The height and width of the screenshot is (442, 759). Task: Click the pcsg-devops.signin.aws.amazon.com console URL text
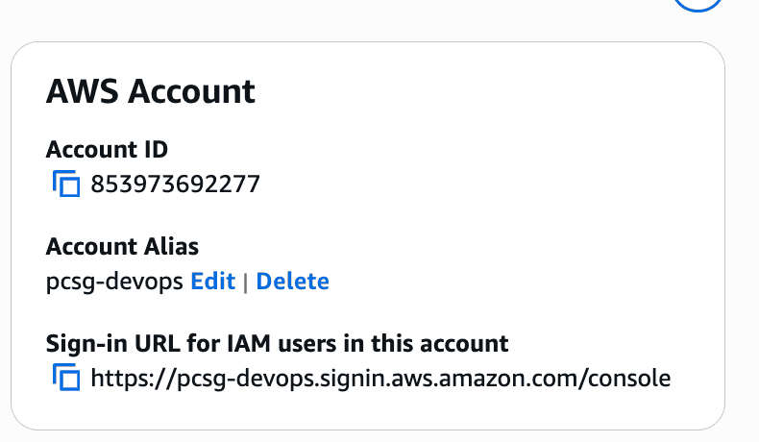[x=379, y=378]
